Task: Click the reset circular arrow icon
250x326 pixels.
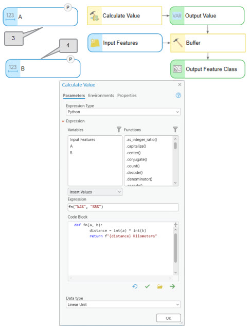Action: (135, 286)
